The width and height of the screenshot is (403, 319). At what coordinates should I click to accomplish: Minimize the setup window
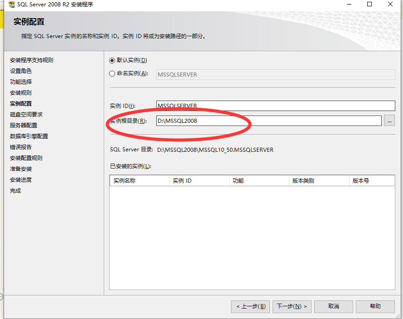tap(349, 4)
